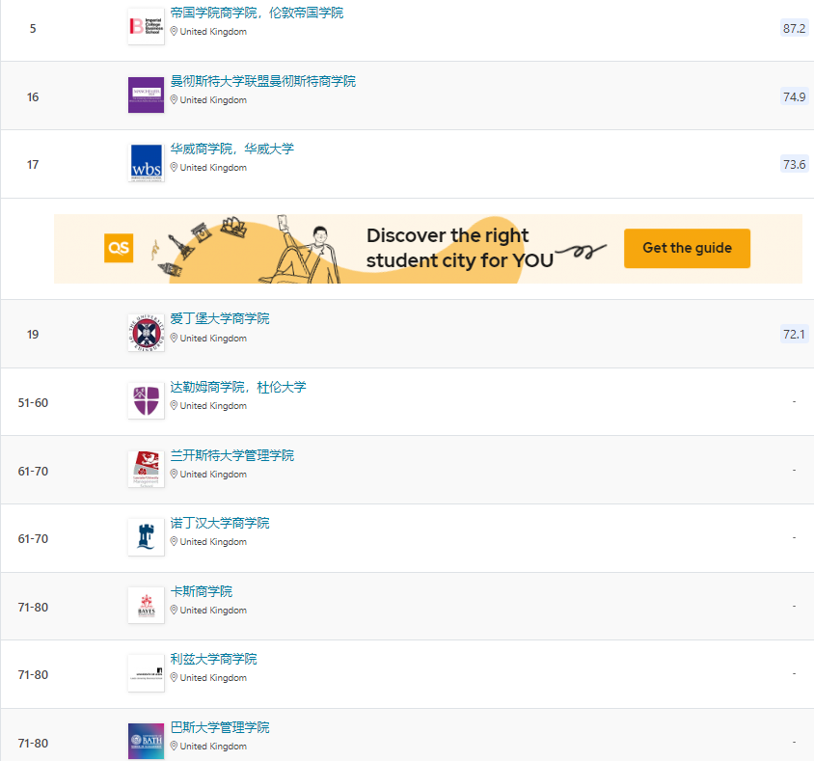Open the 巴斯大学管理学院 link
Image resolution: width=814 pixels, height=761 pixels.
pyautogui.click(x=220, y=727)
